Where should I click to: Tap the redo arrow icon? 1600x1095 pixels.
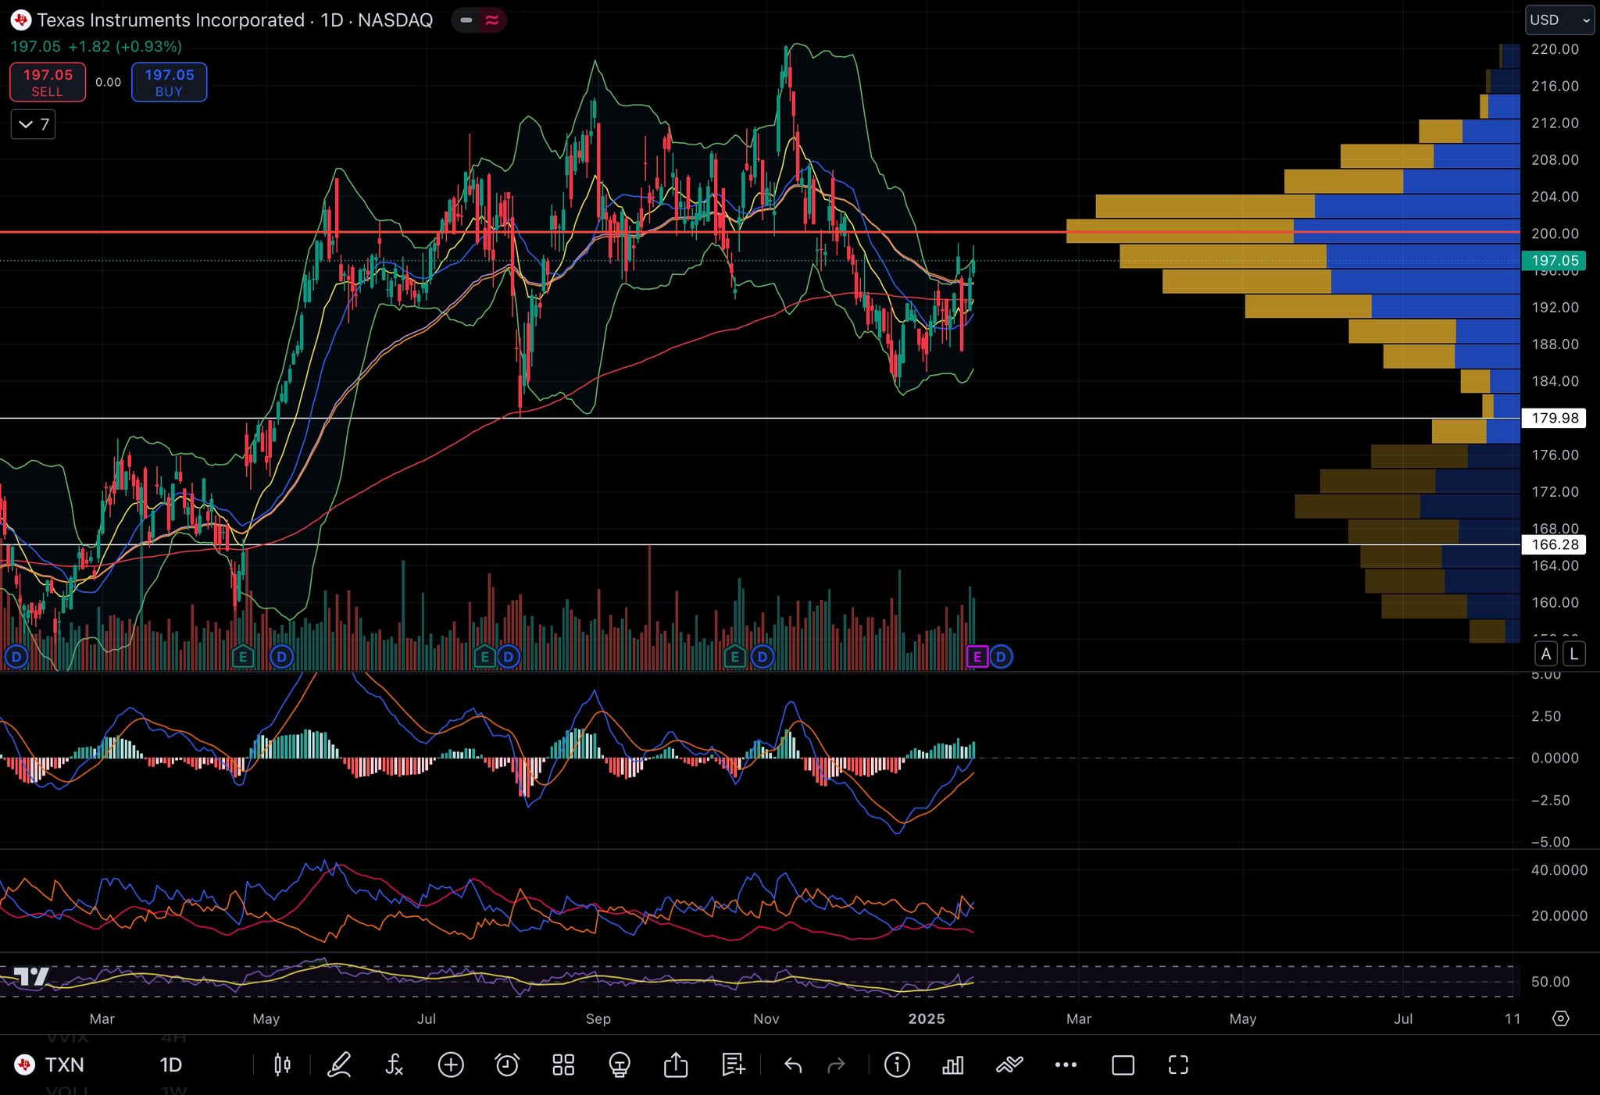(x=836, y=1065)
